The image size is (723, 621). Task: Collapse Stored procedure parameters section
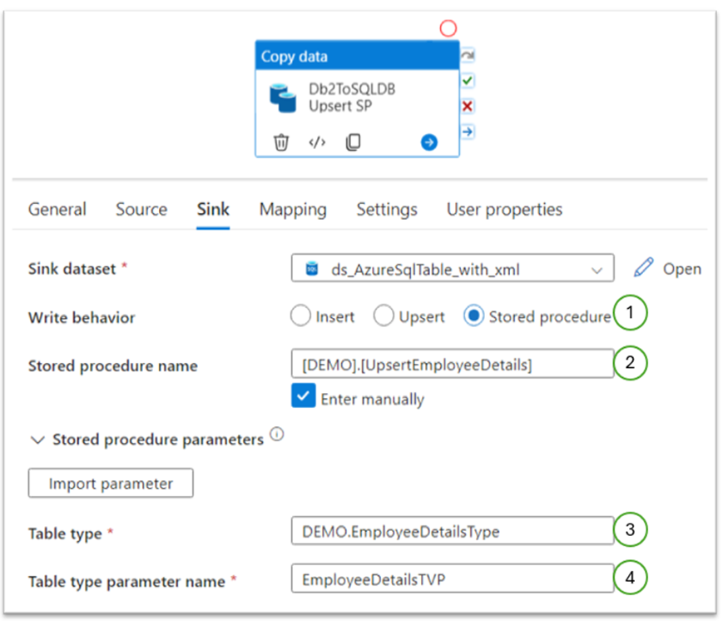click(37, 440)
